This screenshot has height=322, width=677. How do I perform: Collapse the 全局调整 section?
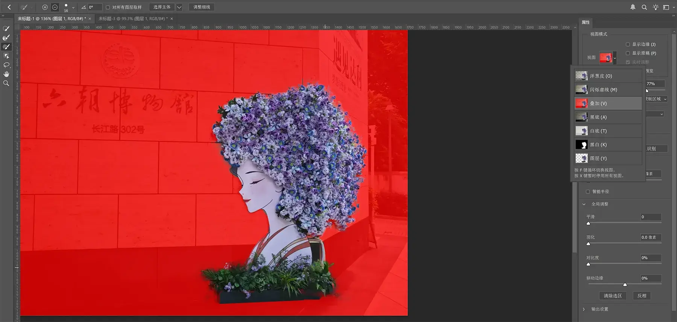[584, 204]
